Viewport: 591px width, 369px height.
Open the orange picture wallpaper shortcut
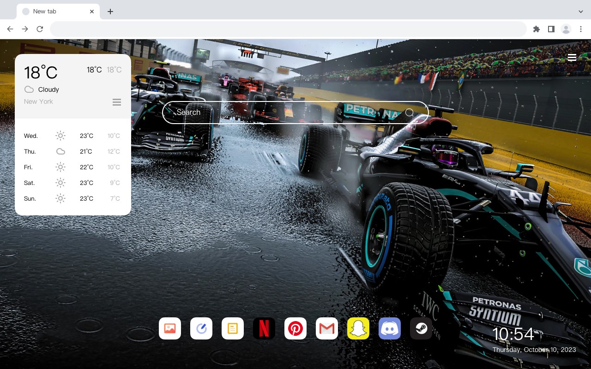170,328
